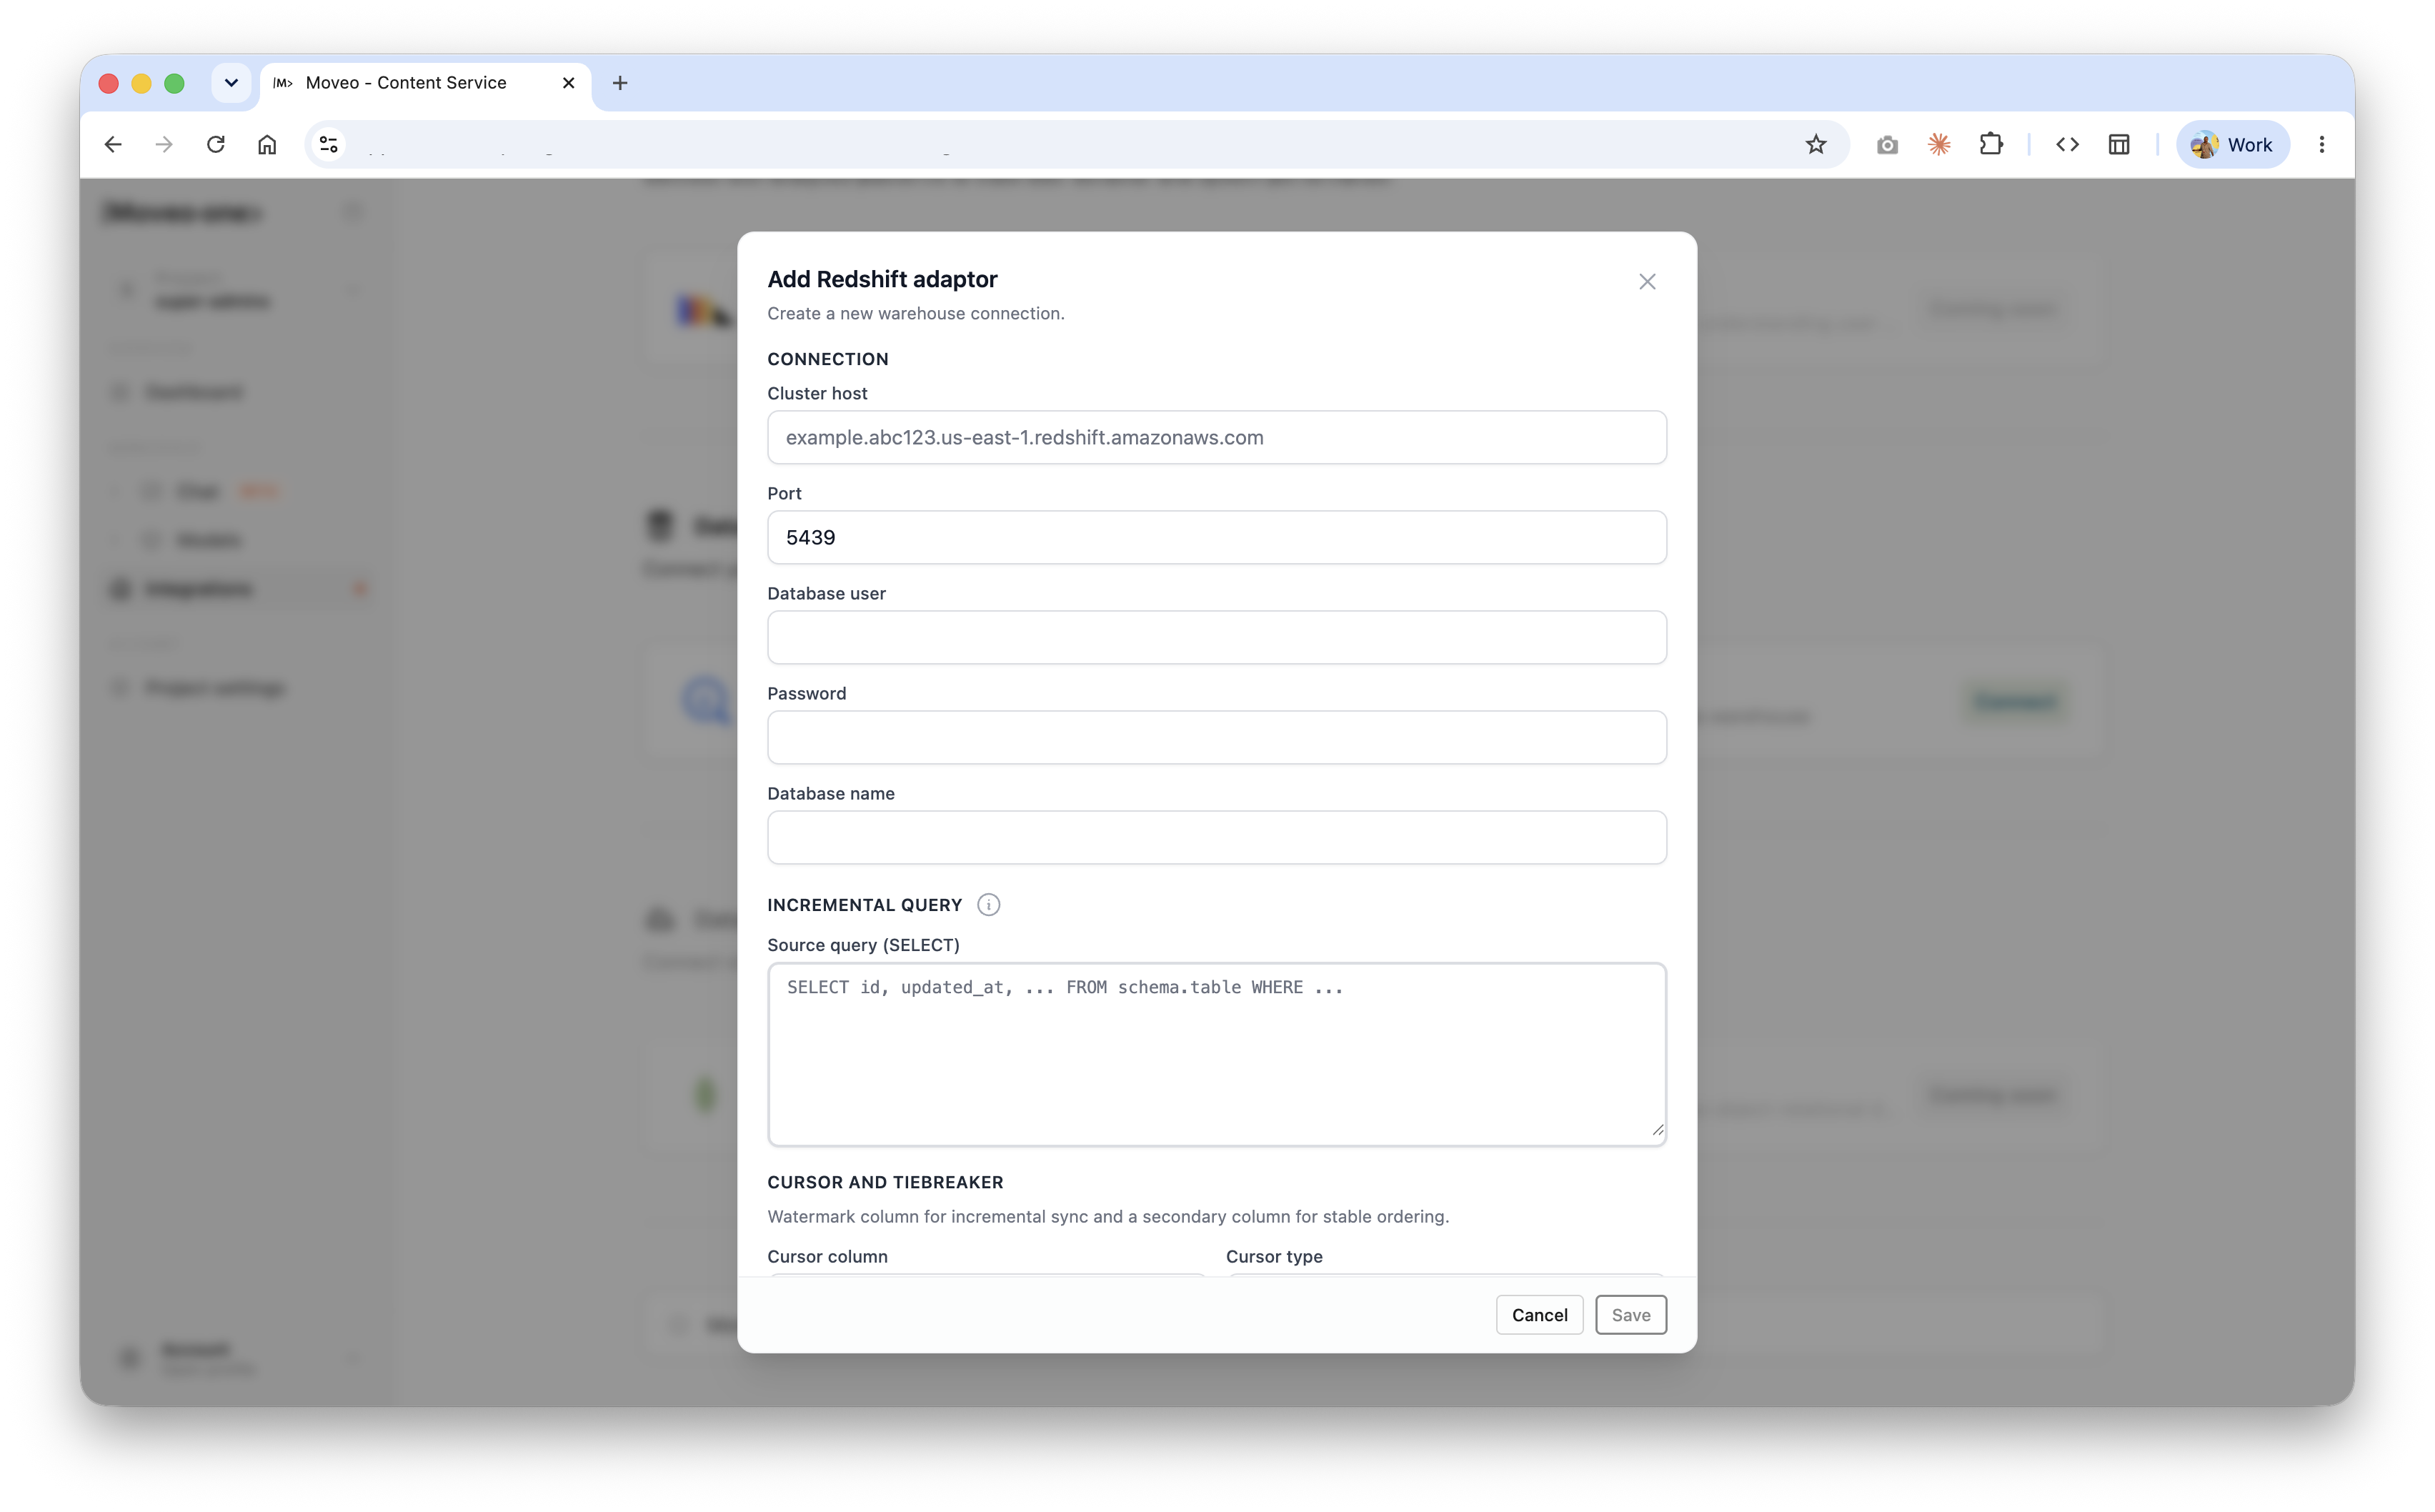Click the Port field showing 5439
This screenshot has height=1512, width=2435.
[1217, 537]
